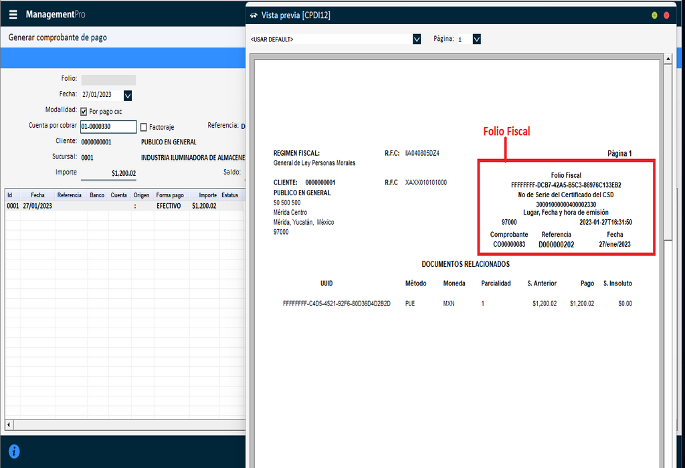This screenshot has height=468, width=685.
Task: Click the "Fecha" column header in the grid
Action: pos(37,195)
